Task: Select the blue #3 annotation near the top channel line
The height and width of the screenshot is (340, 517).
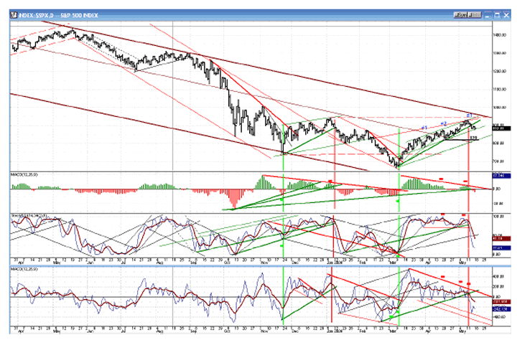Action: point(468,115)
